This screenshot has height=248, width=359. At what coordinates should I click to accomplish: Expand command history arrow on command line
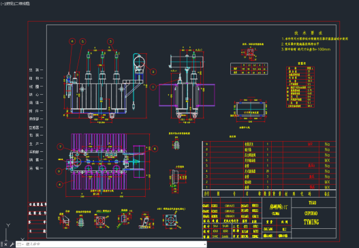pyautogui.click(x=204, y=245)
